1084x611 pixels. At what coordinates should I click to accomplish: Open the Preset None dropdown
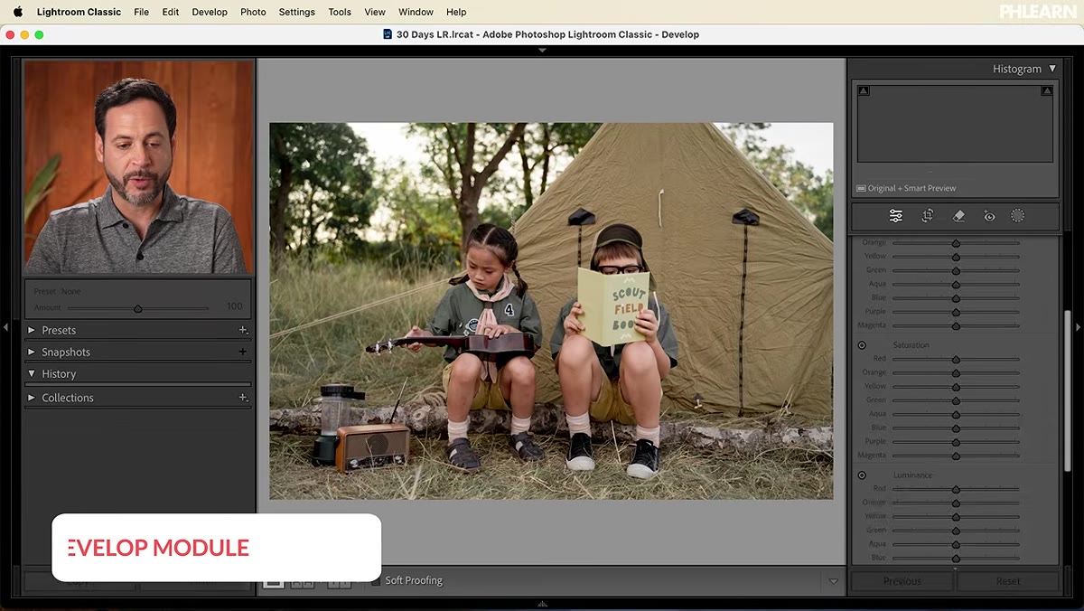70,292
